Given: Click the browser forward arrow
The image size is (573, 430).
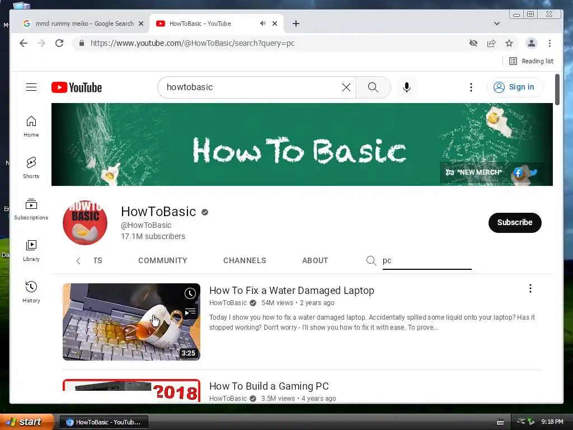Looking at the screenshot, I should click(41, 43).
